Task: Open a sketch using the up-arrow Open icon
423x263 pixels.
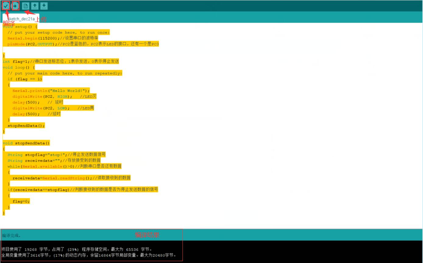Action: [x=35, y=6]
